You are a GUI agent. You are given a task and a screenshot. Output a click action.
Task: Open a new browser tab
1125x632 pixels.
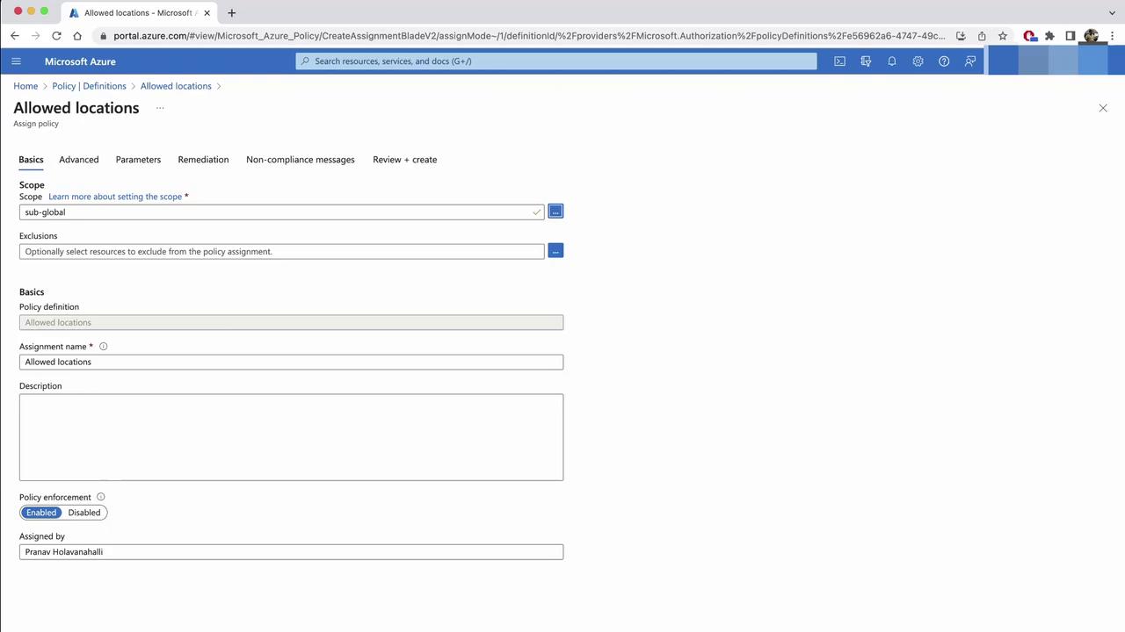(232, 13)
